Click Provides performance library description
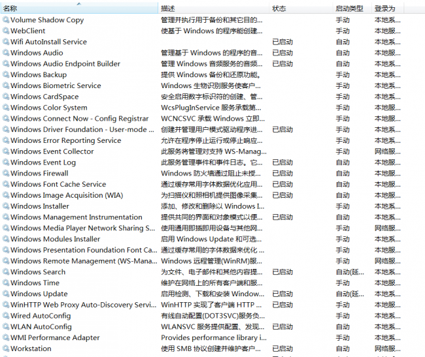Viewport: 425px width, 357px height. [214, 337]
